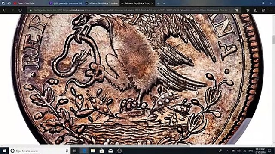275x154 pixels.
Task: Add notes with the pen icon
Action: [256, 10]
